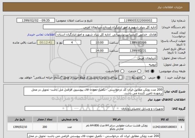Click the validity time field 14:00
Viewport: 195px width, 138px height.
click(x=100, y=51)
